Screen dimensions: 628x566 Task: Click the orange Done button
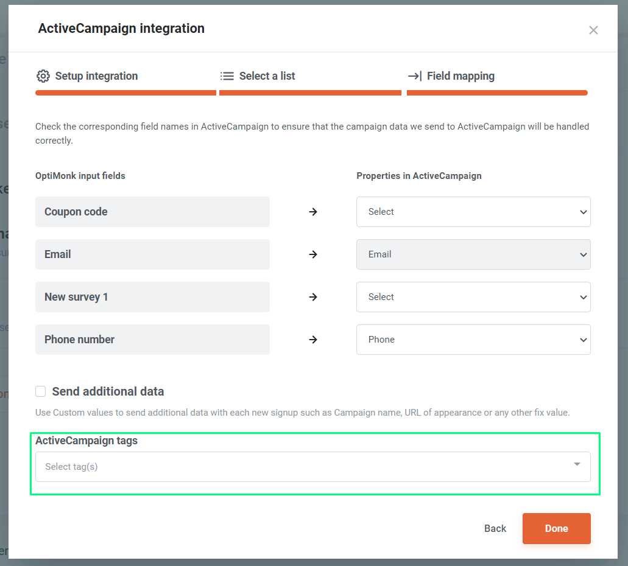[x=556, y=528]
